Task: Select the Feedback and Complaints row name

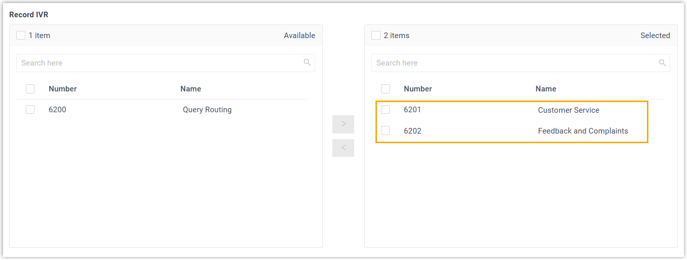Action: click(583, 131)
